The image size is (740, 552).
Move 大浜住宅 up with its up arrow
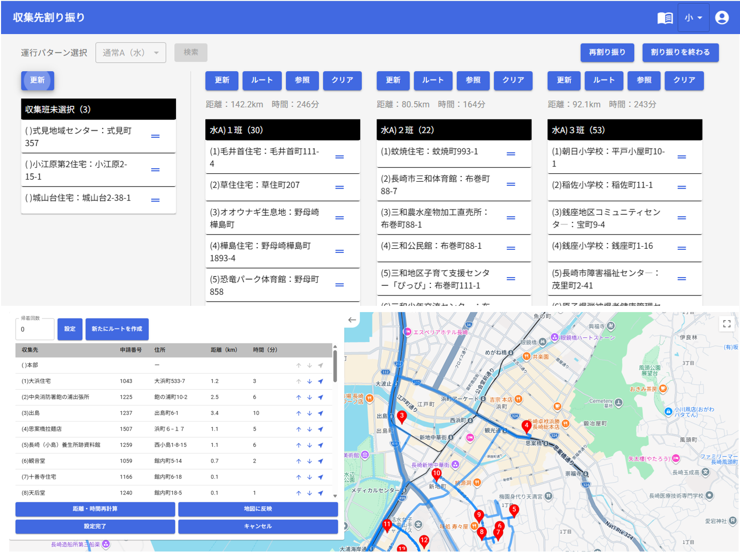(299, 381)
